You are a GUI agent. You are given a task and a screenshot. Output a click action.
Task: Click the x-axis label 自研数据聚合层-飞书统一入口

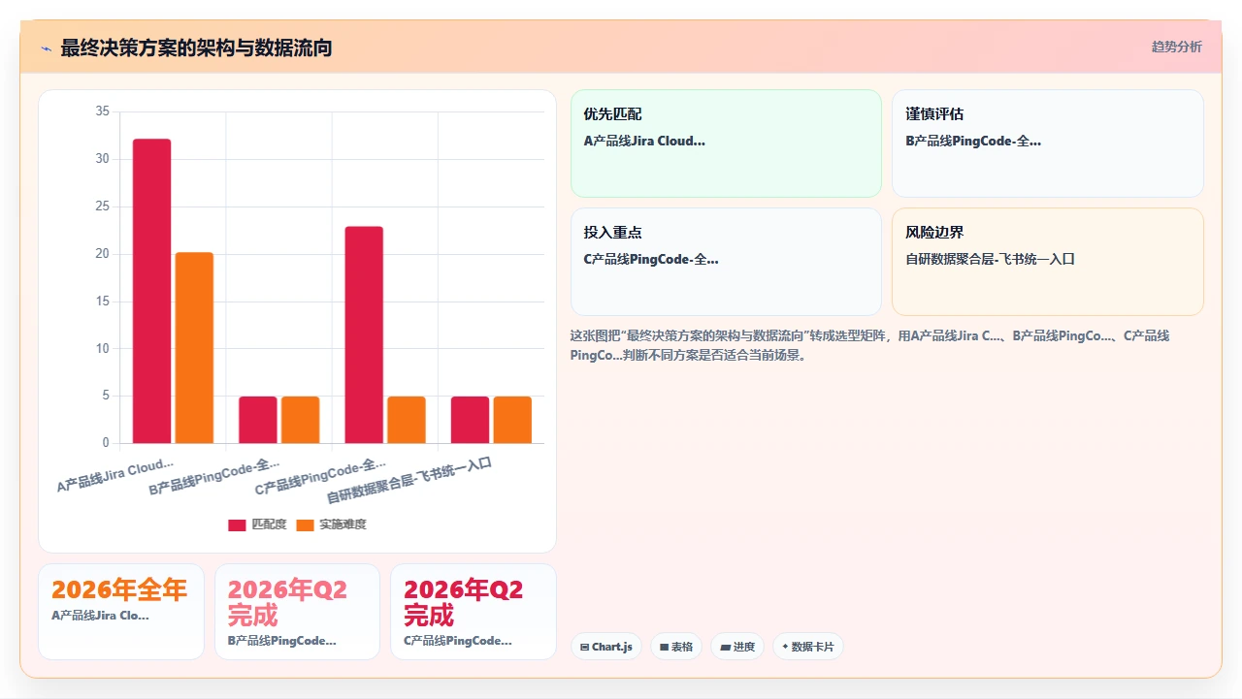[409, 480]
